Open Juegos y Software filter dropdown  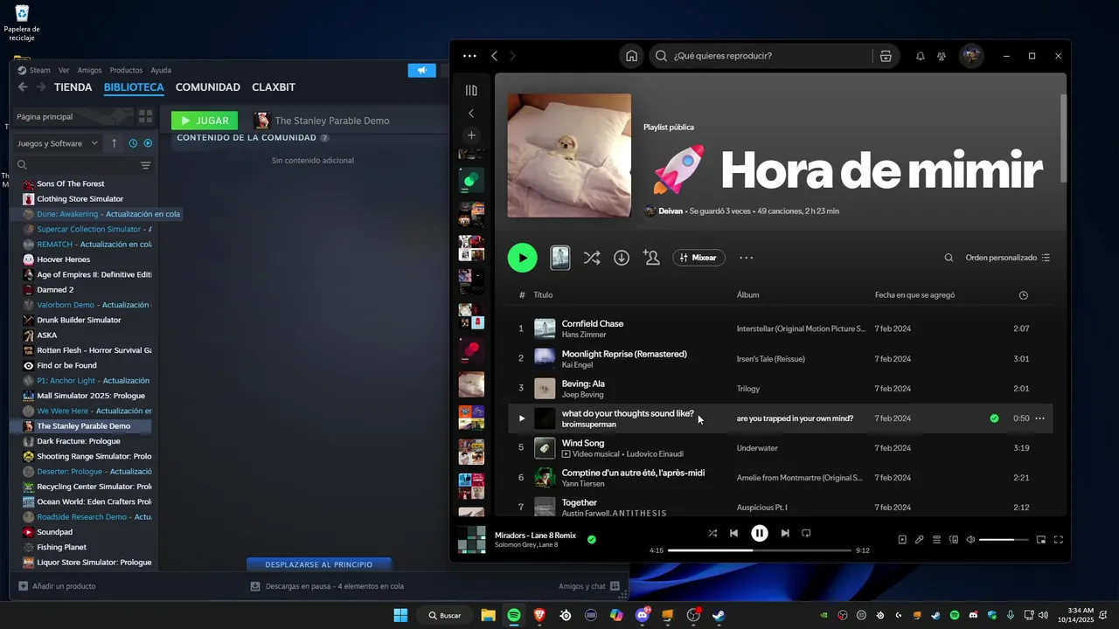57,143
